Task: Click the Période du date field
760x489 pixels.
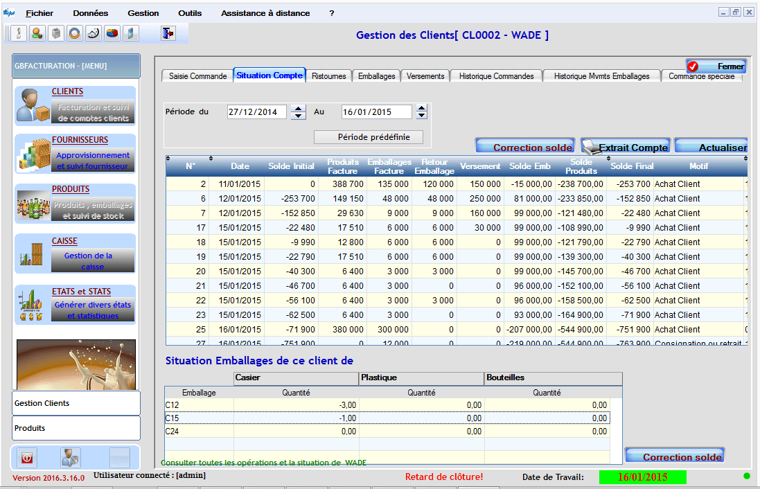Action: coord(256,112)
